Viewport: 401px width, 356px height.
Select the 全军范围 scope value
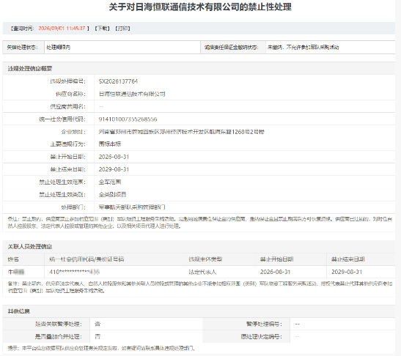click(110, 182)
